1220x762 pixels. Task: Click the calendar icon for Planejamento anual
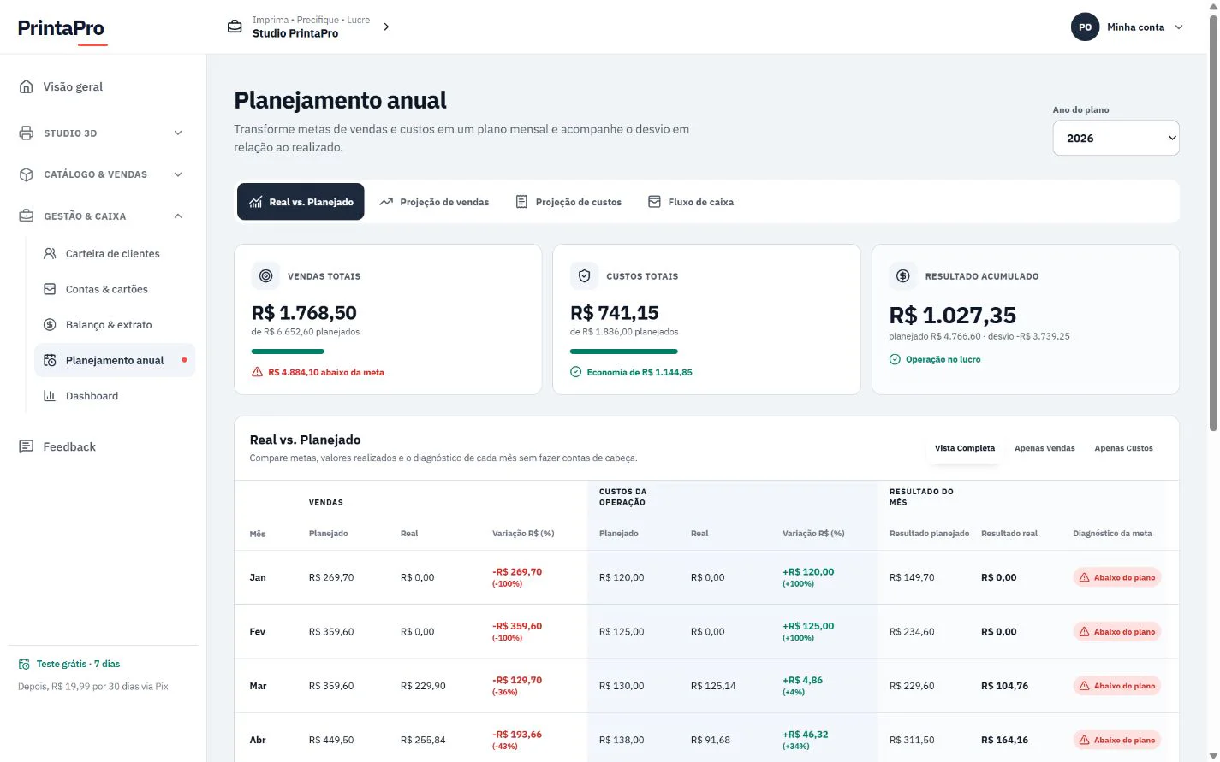point(50,360)
